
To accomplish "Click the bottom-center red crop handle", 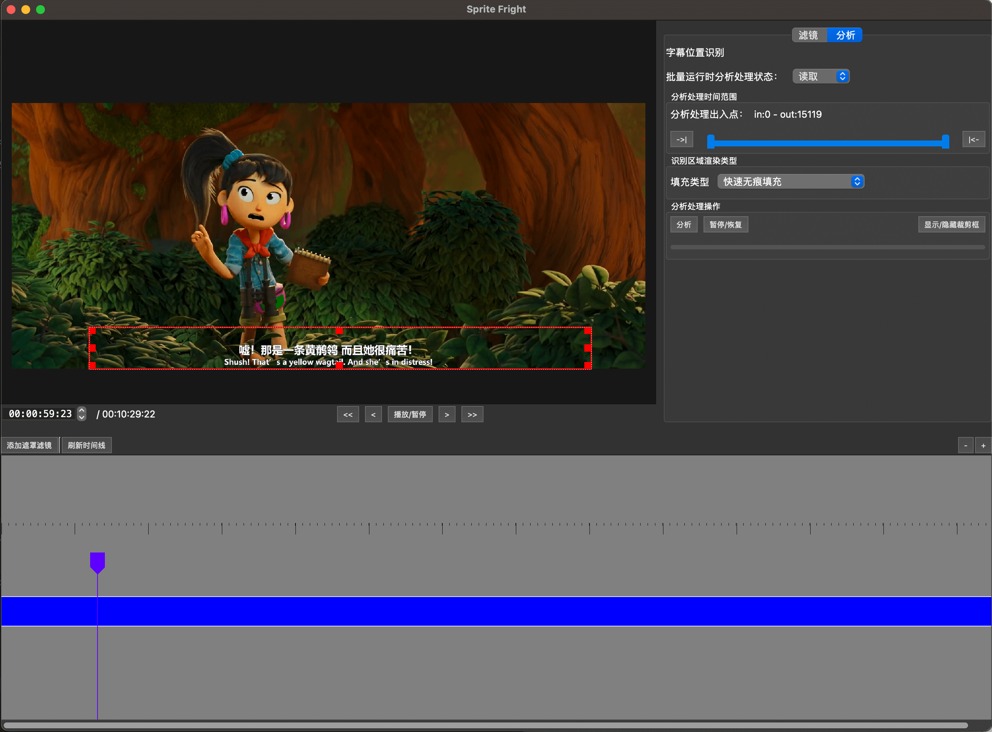I will click(x=339, y=366).
